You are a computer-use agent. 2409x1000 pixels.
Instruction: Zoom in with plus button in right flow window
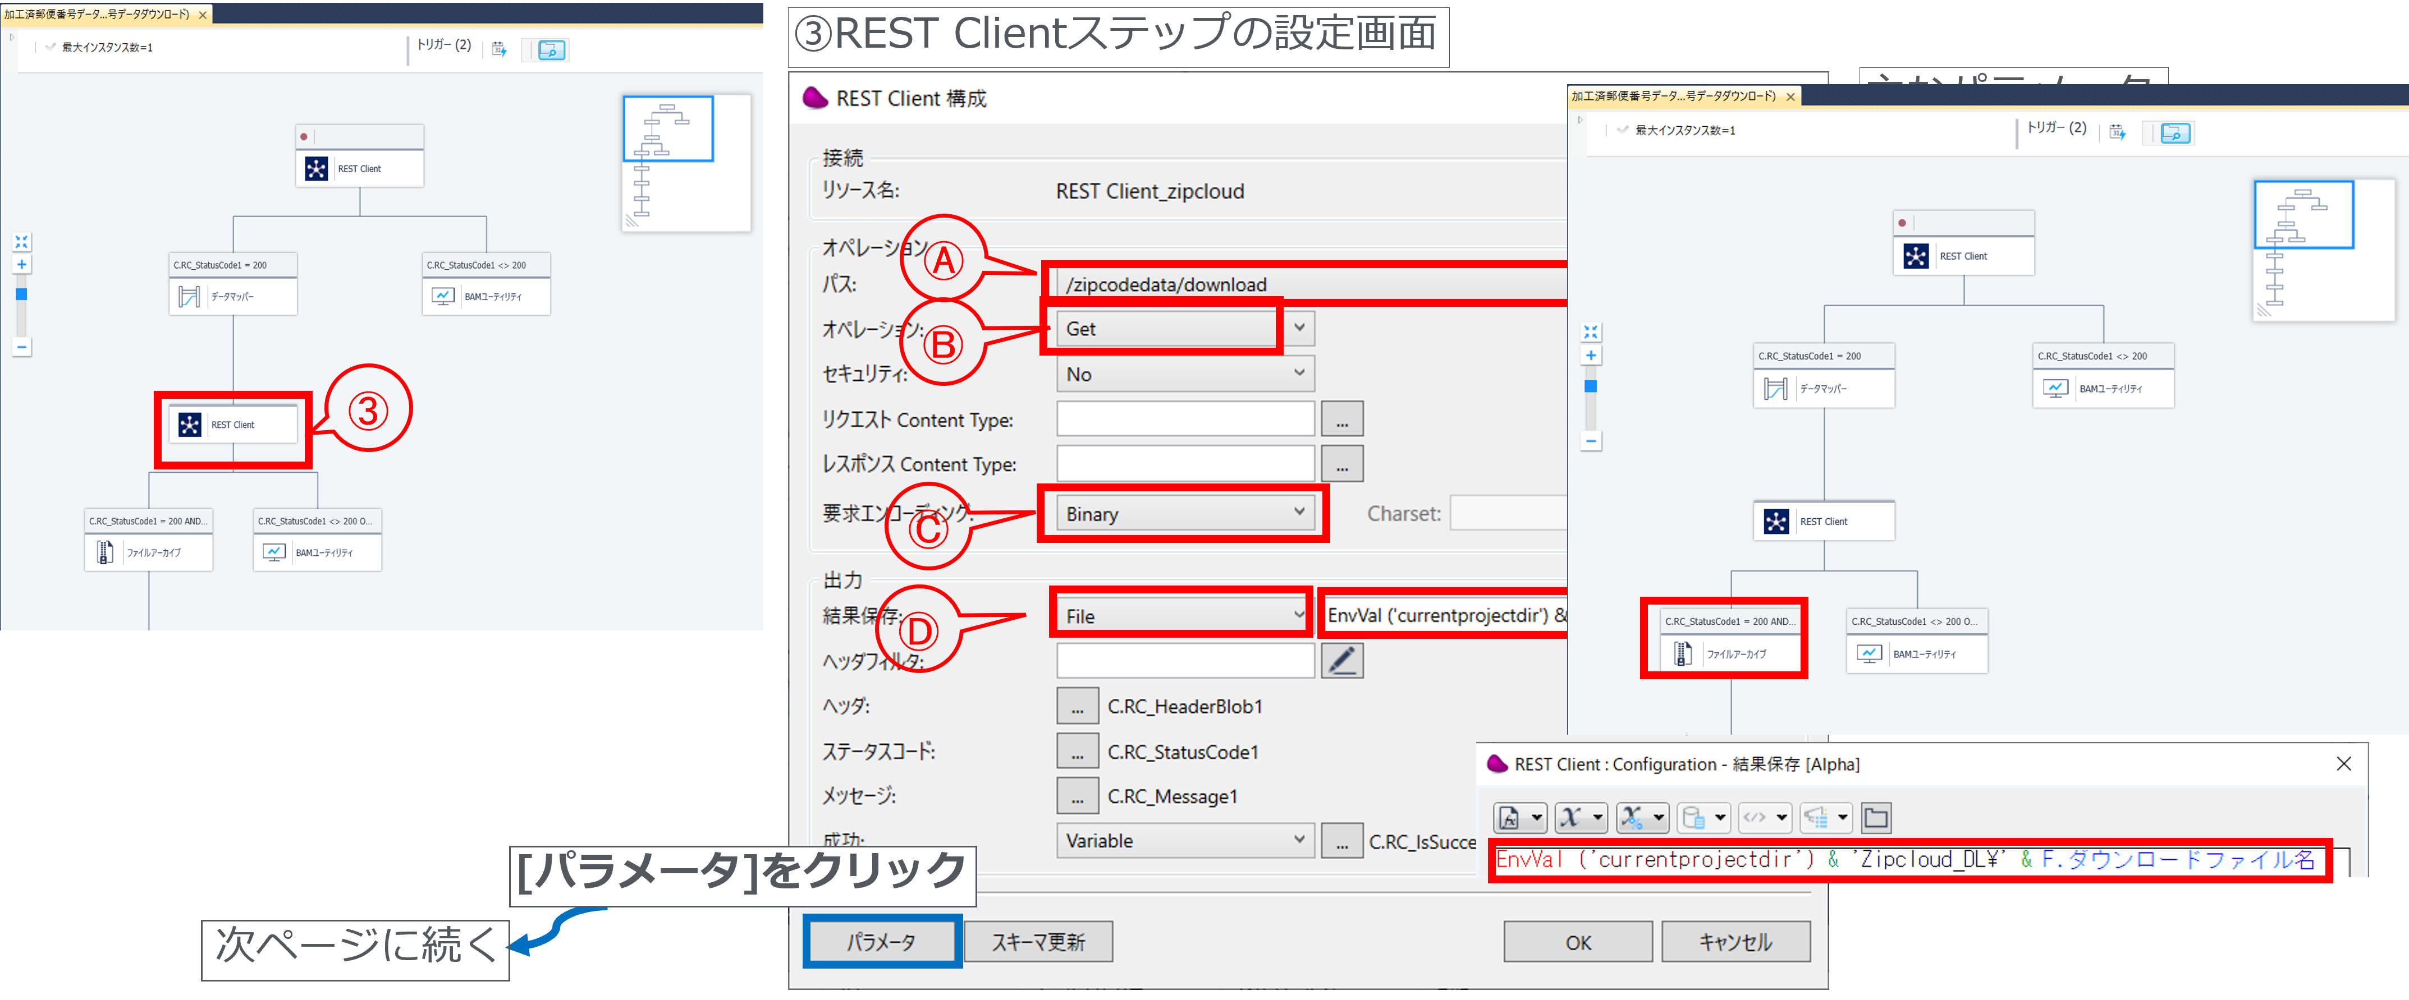point(1591,355)
